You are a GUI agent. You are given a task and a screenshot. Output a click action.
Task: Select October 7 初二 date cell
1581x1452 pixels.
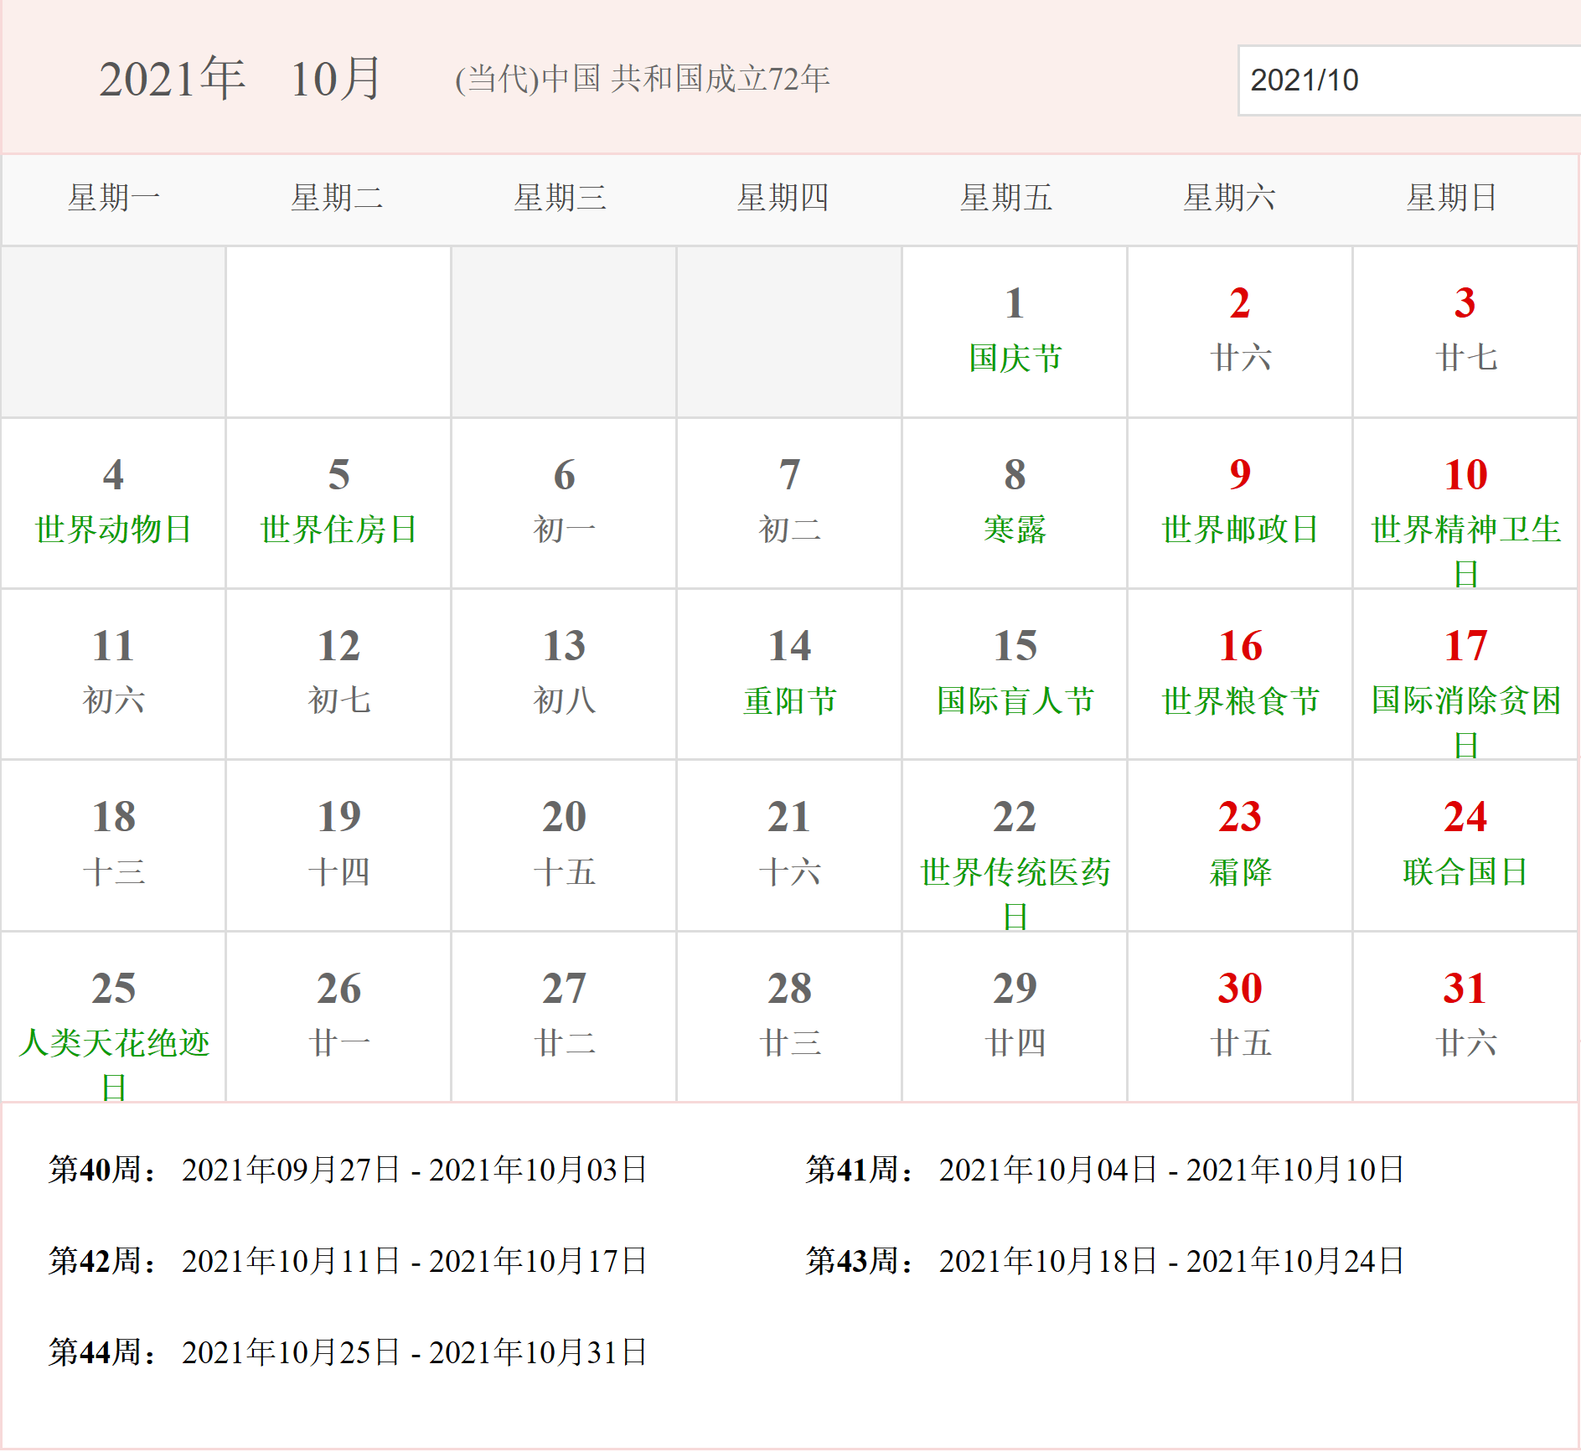point(789,504)
